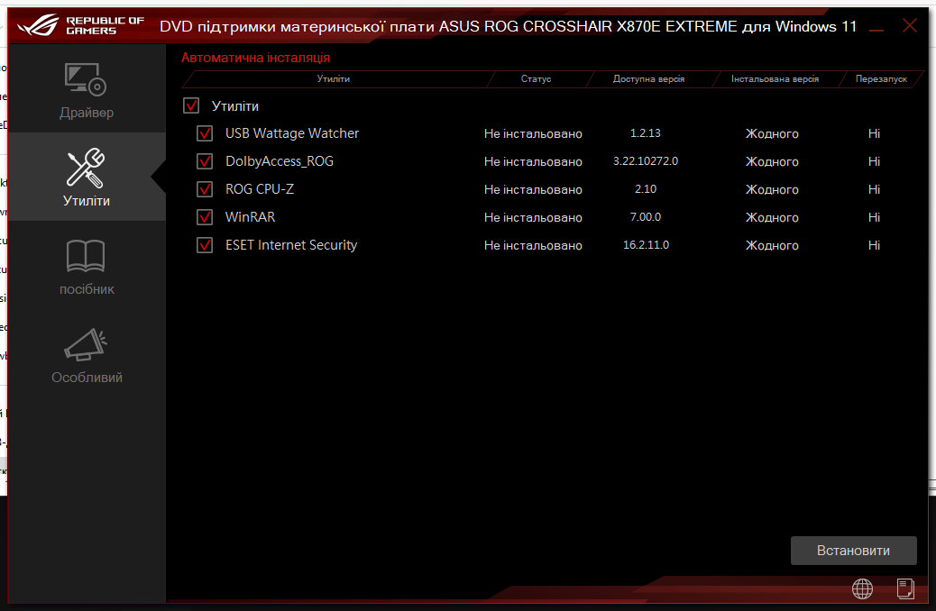Image resolution: width=936 pixels, height=611 pixels.
Task: Minimize the ASUS support DVD window
Action: pyautogui.click(x=876, y=29)
